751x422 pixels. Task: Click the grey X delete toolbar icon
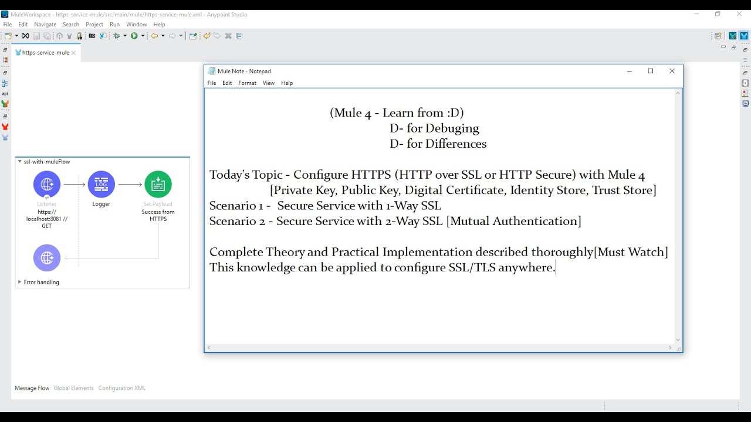[x=228, y=36]
